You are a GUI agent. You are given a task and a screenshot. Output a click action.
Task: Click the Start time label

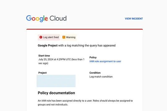click(x=44, y=56)
